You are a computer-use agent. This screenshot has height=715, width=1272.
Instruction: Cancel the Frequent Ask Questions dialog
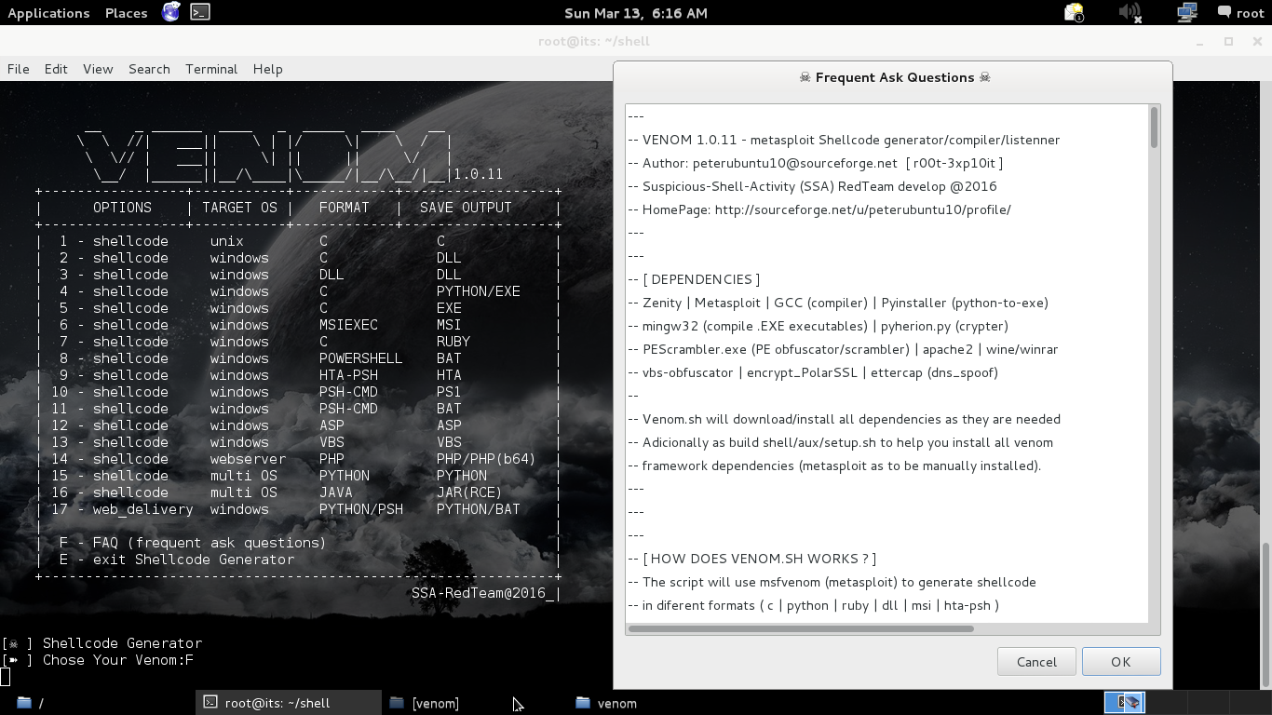[1036, 661]
